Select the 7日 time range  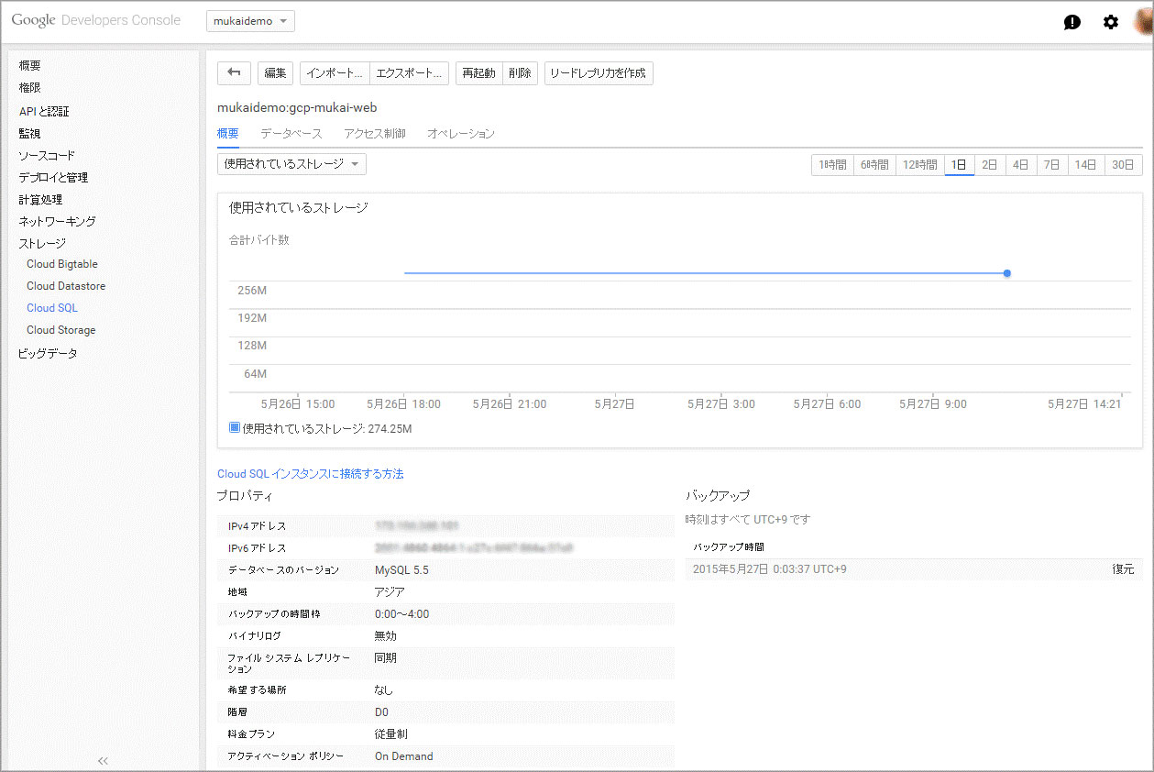click(1052, 165)
